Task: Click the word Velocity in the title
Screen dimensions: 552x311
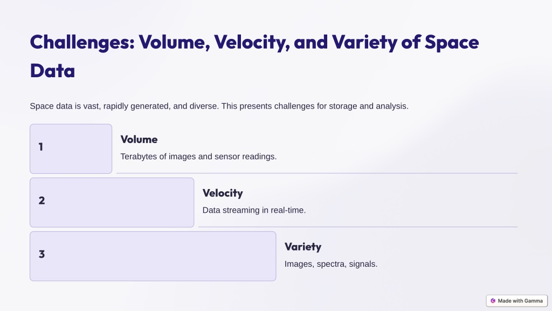Action: [x=252, y=42]
